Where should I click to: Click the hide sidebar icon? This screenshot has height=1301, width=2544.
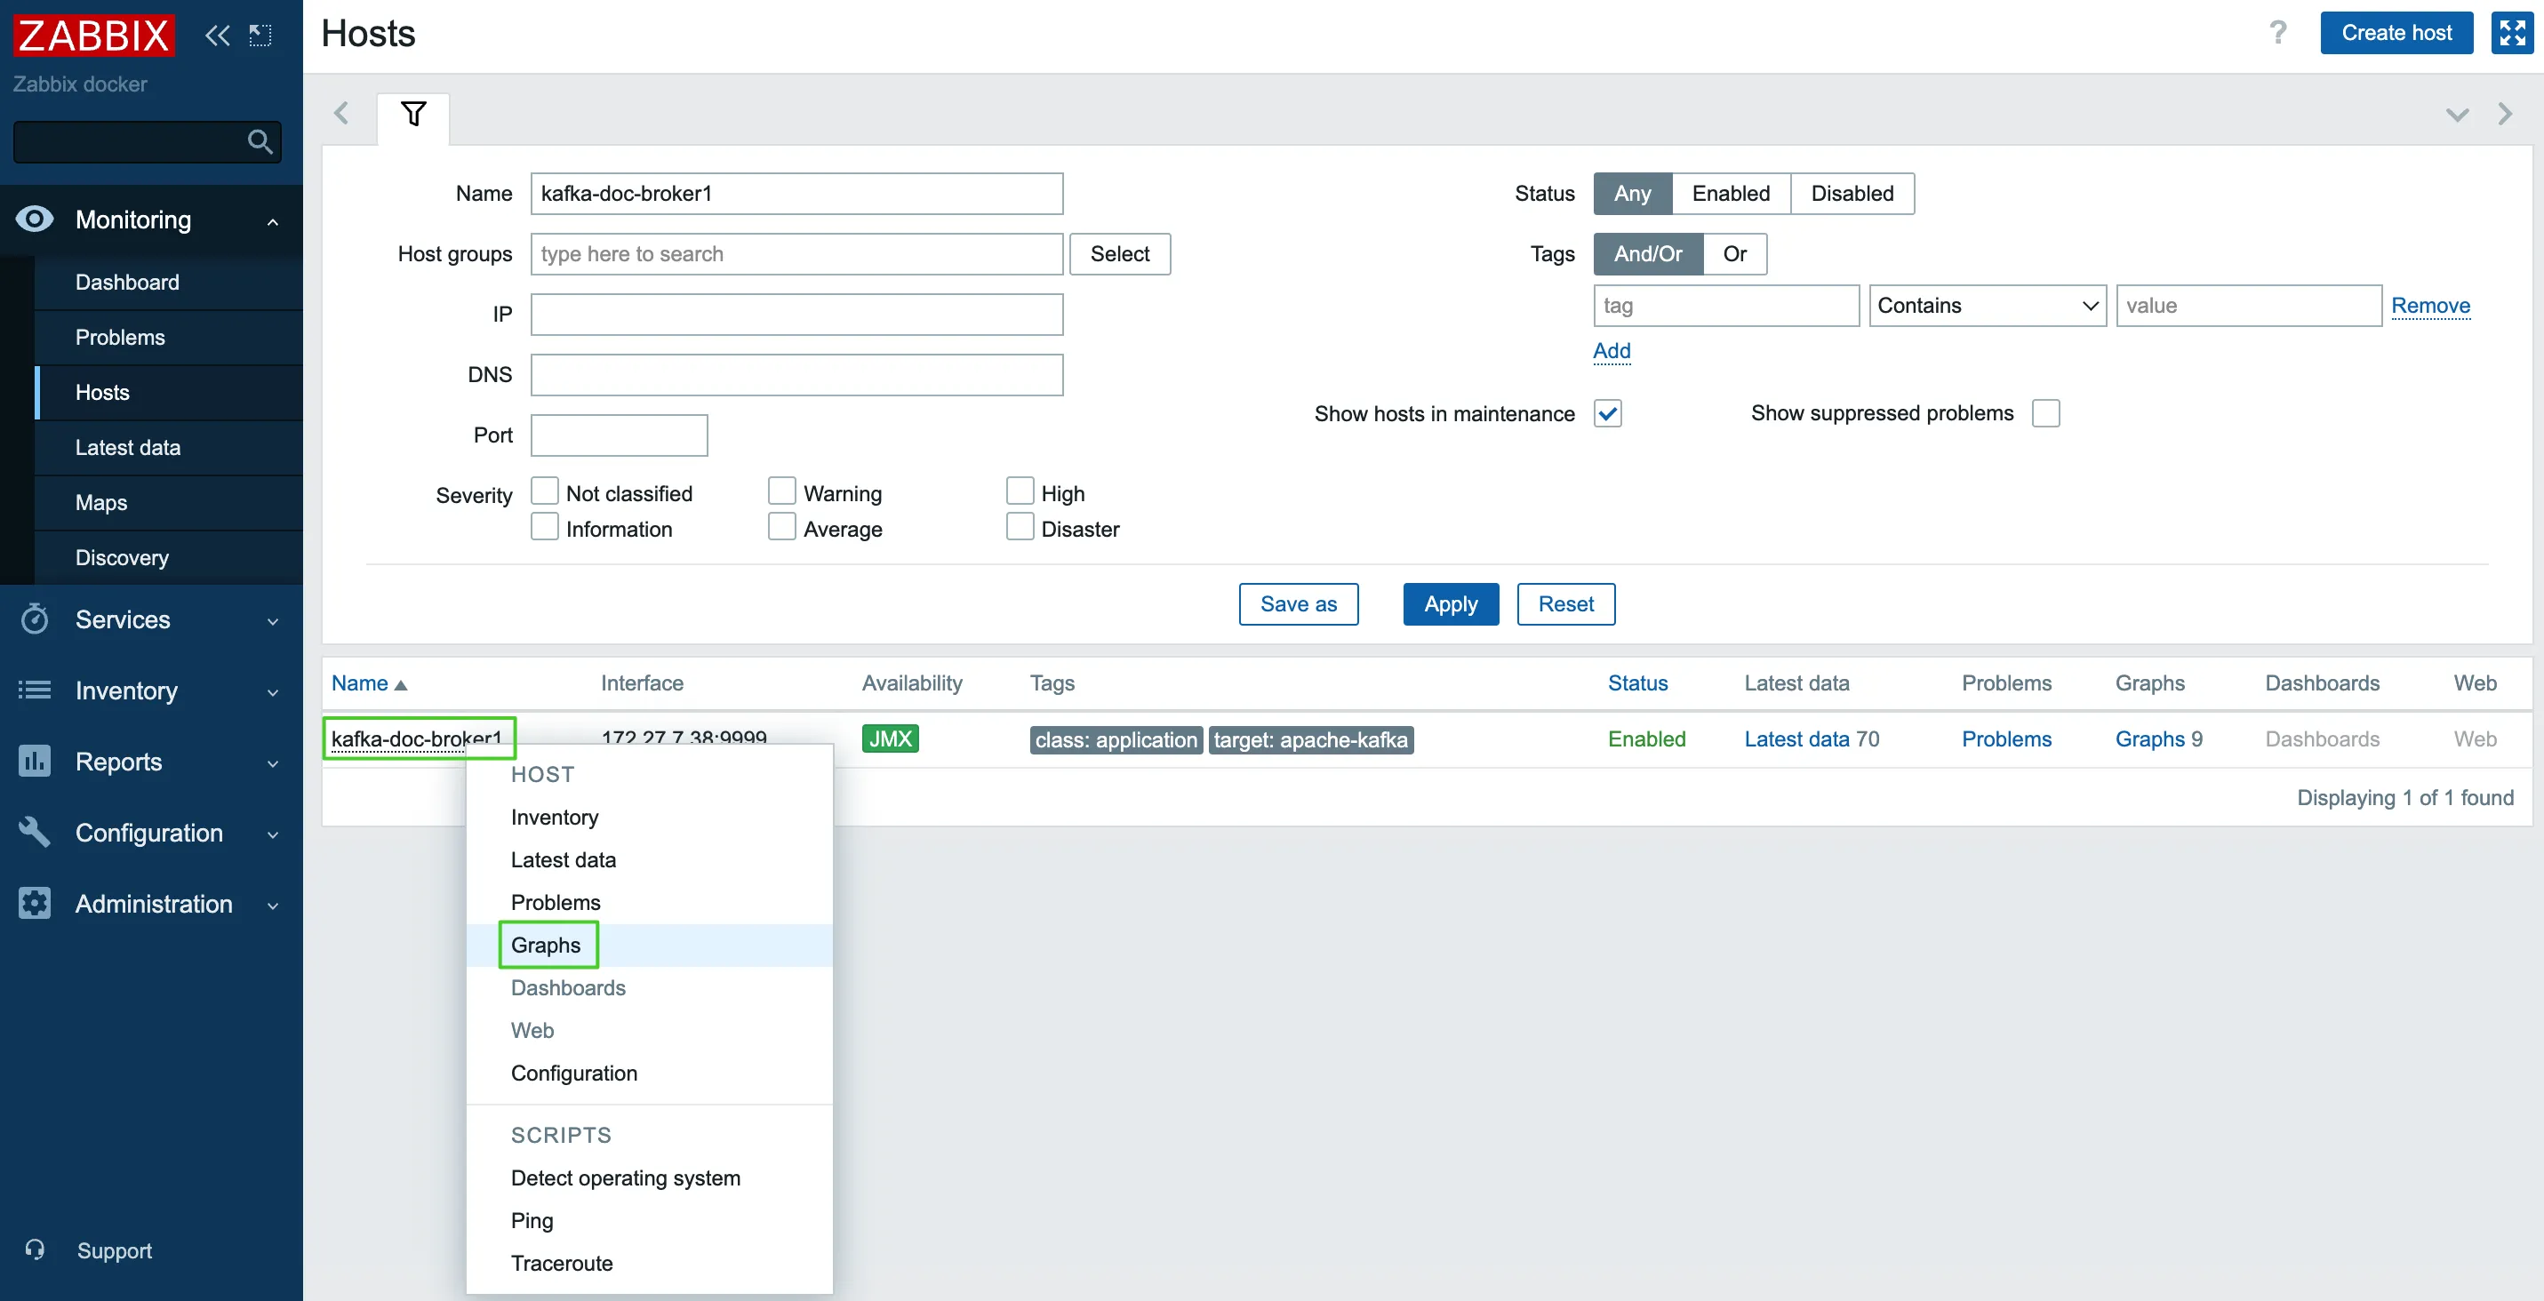tap(260, 36)
